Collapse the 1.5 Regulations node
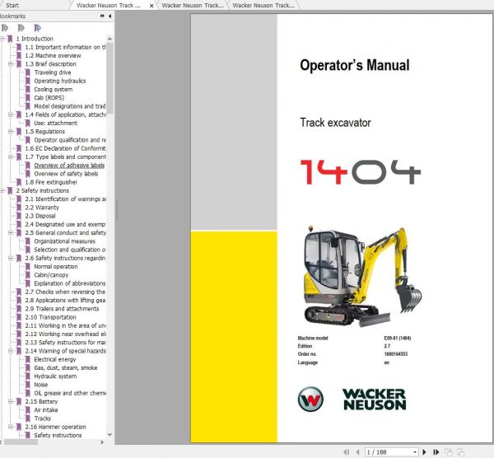This screenshot has width=494, height=458. 11,132
